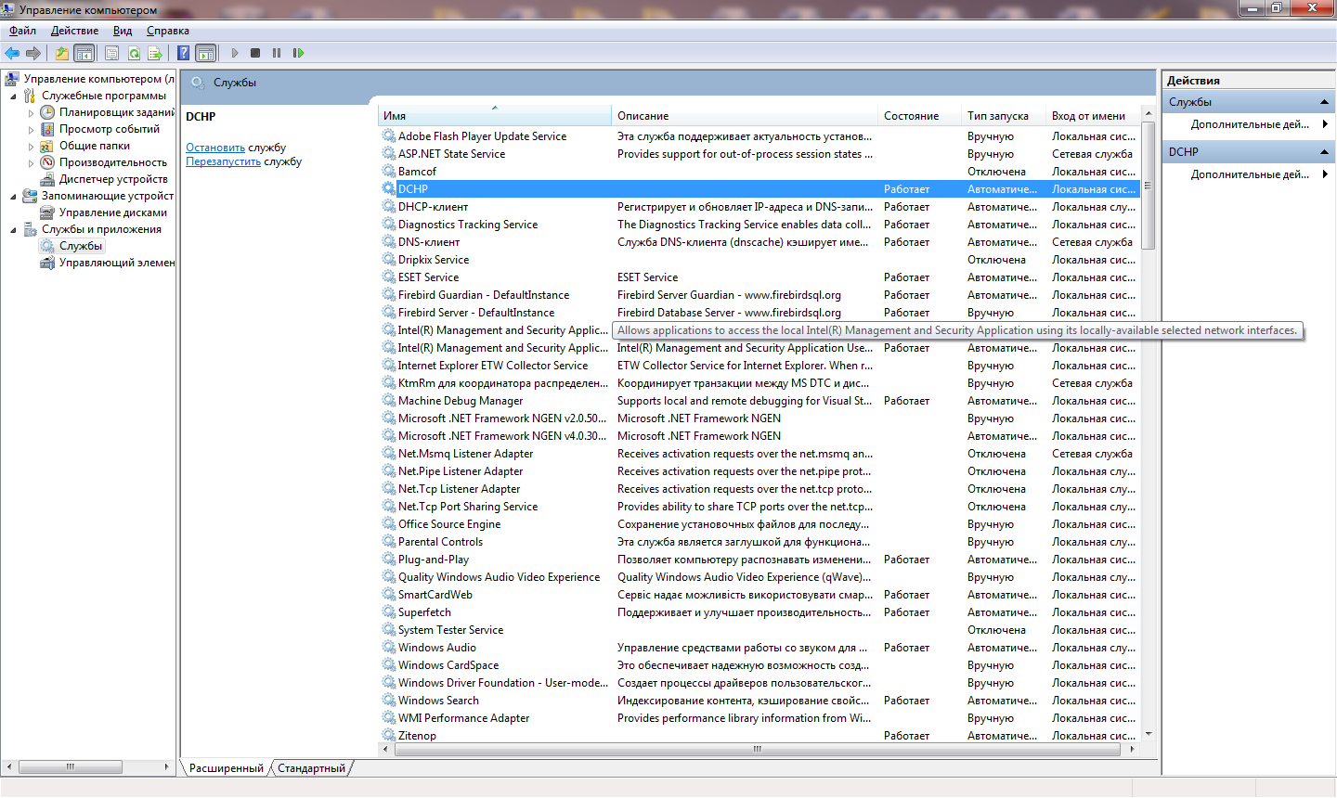Pause the service with the pause toolbar icon
Screen dimensions: 1337x798
(x=277, y=53)
